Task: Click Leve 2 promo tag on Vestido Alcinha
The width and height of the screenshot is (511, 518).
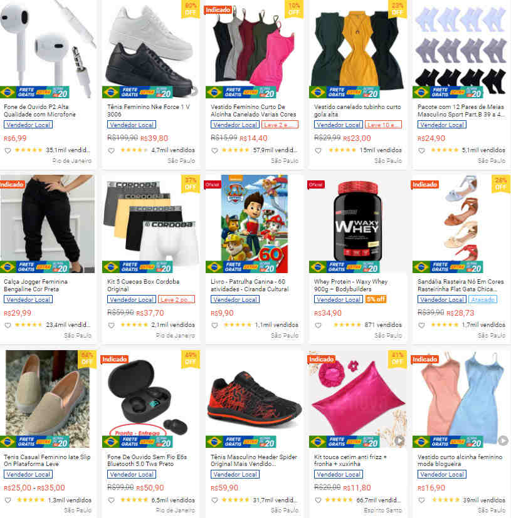Action: pos(280,125)
